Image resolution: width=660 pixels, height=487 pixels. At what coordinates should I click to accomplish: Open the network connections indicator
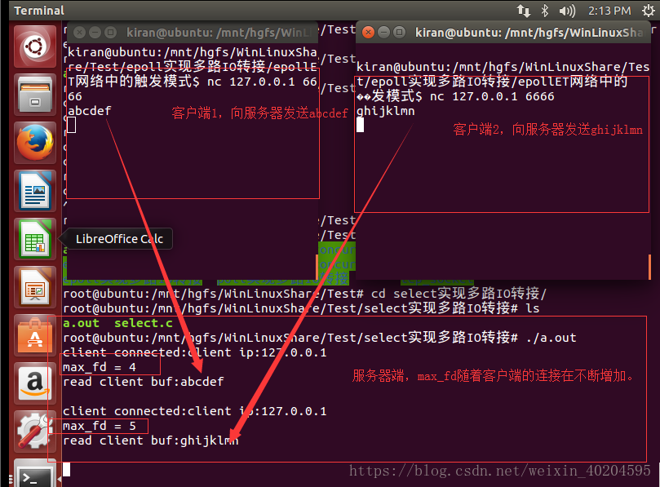[524, 11]
